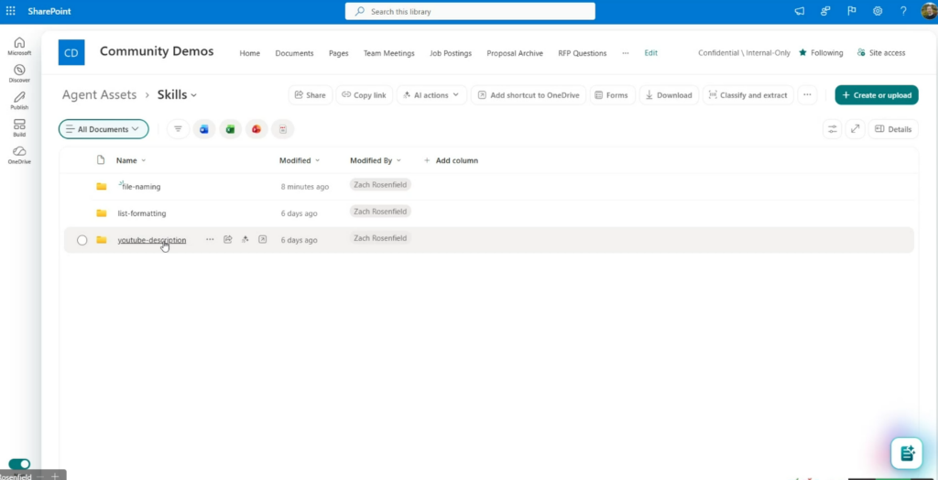Click the Excel file type filter icon
This screenshot has height=480, width=938.
coord(230,129)
